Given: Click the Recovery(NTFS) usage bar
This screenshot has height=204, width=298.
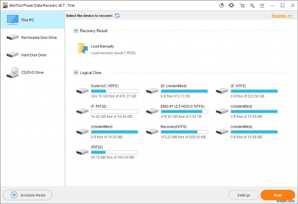Looking at the screenshot, I should coord(184,132).
